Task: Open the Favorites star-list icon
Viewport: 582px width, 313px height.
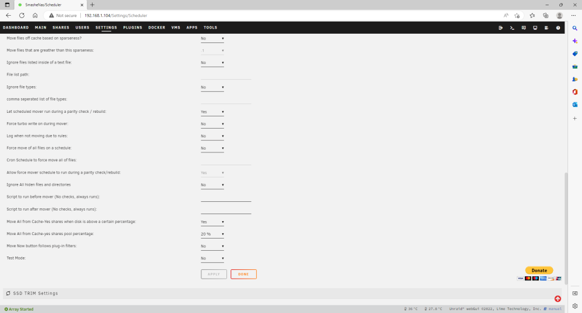Action: (x=532, y=16)
